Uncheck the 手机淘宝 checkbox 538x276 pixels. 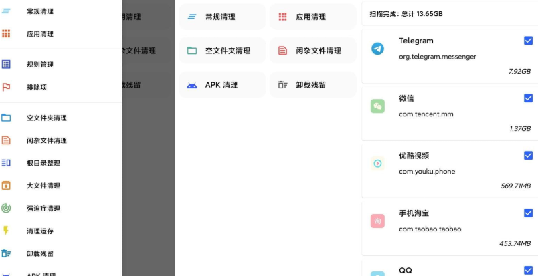click(528, 213)
